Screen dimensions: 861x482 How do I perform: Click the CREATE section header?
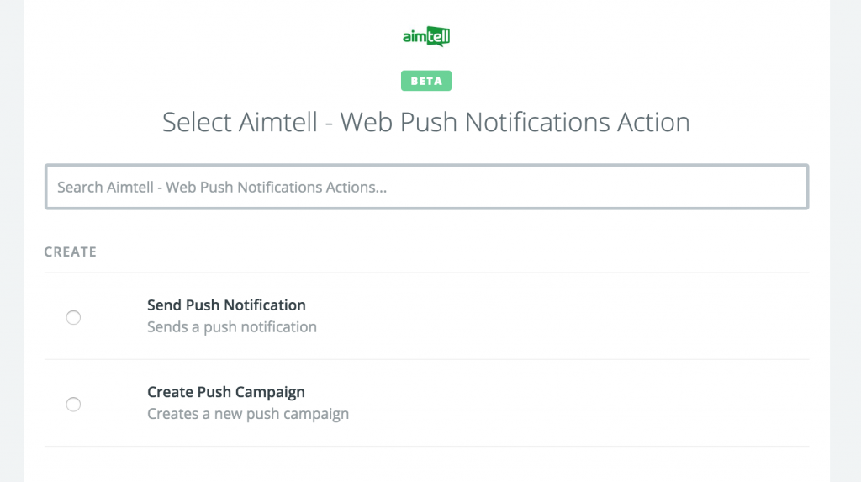(x=71, y=252)
